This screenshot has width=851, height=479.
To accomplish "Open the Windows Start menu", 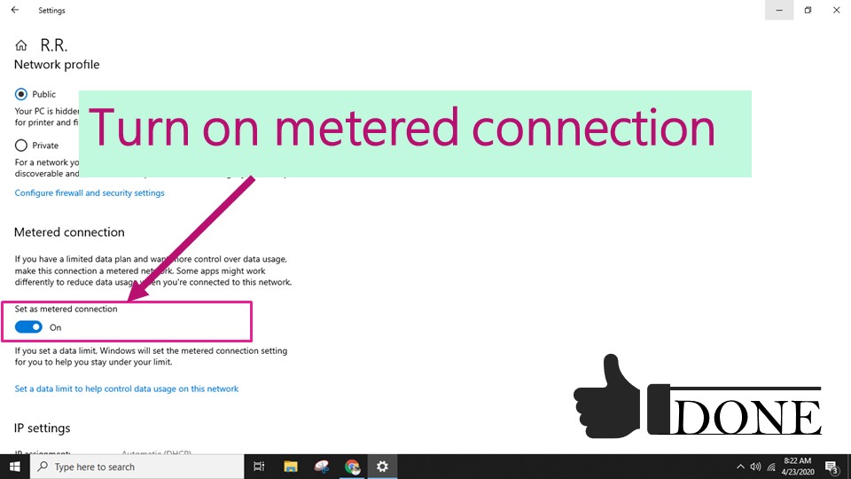I will (x=15, y=467).
